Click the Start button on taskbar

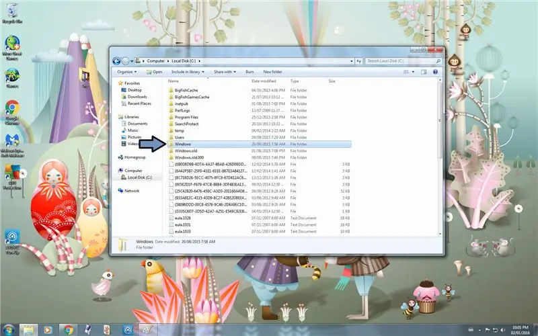(8, 330)
